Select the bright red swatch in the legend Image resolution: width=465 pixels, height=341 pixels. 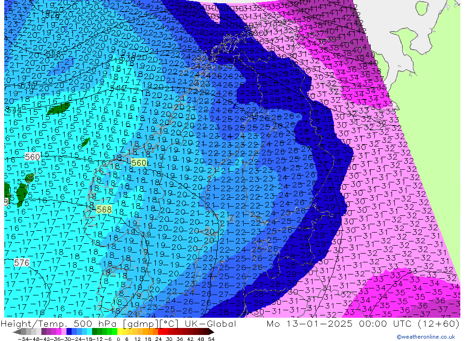pyautogui.click(x=160, y=332)
